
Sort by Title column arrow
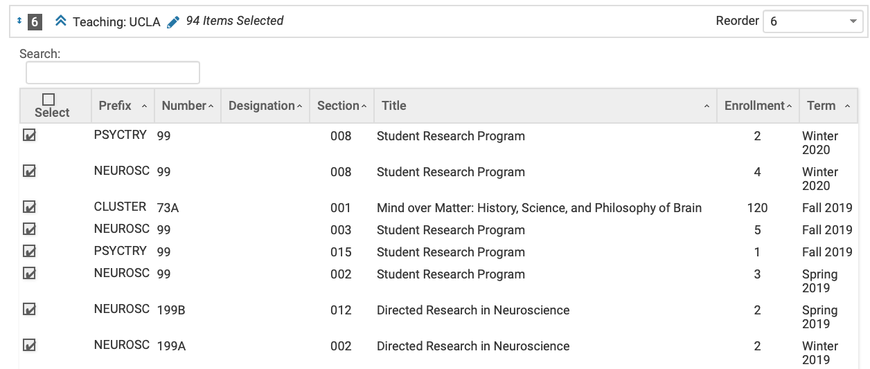pos(707,106)
